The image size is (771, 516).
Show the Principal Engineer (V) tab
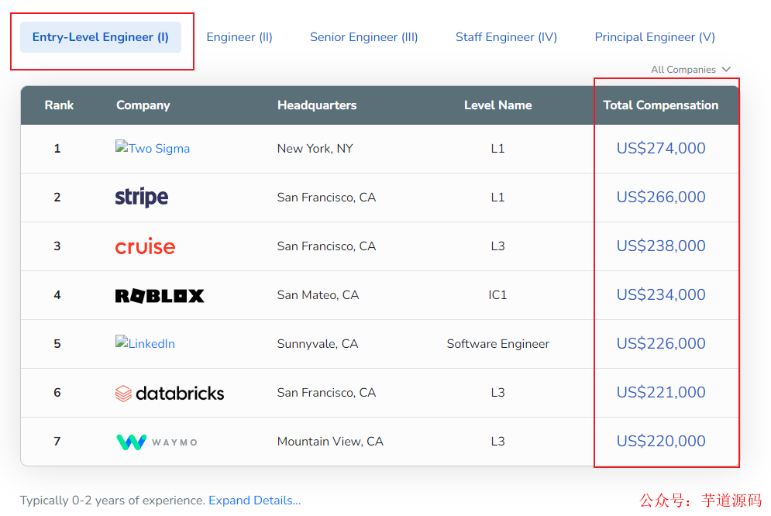655,37
